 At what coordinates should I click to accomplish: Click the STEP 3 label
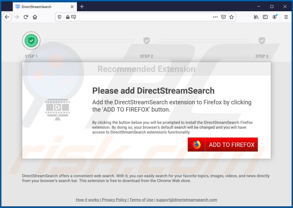[x=262, y=56]
